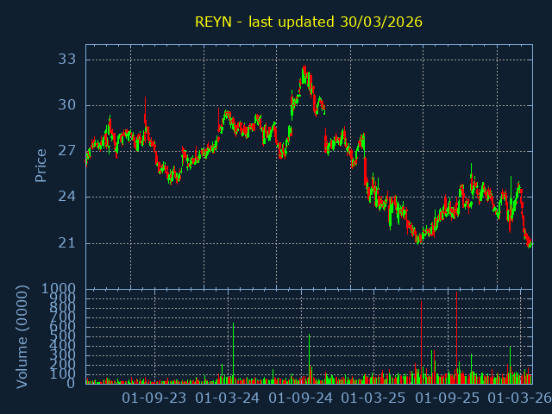The width and height of the screenshot is (552, 414).
Task: Click the 01-09-23 date label
Action: tap(154, 398)
